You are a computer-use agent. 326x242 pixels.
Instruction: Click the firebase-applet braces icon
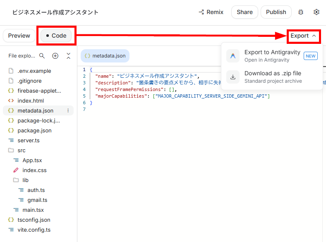(11, 91)
